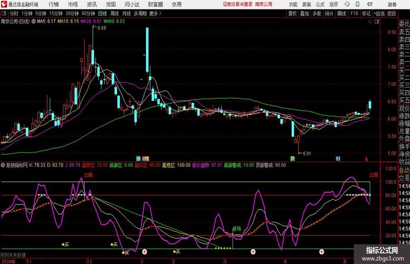Click the left 出局 exit signal label
The height and width of the screenshot is (264, 410).
[88, 175]
